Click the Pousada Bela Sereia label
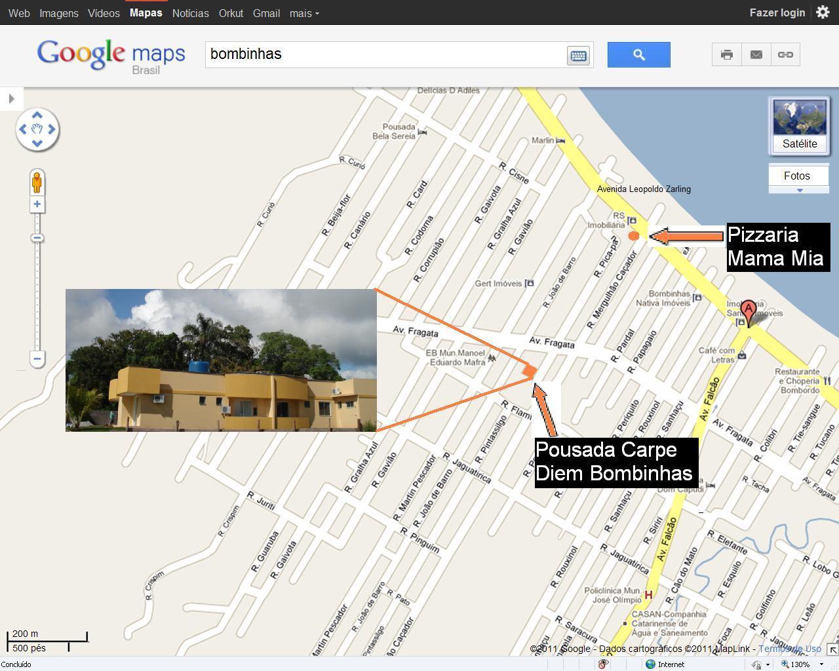 point(394,132)
